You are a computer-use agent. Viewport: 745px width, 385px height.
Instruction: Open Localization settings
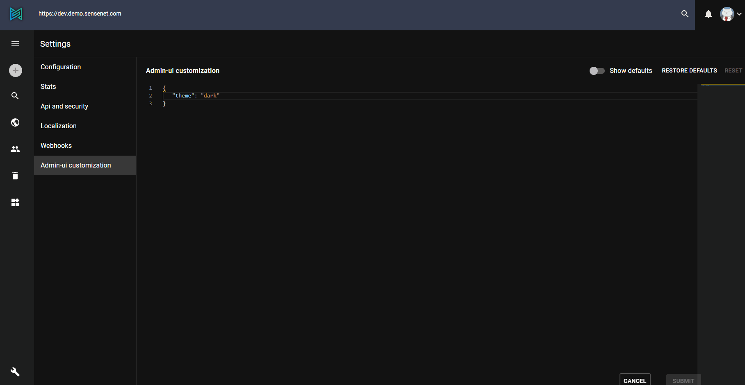[85, 126]
